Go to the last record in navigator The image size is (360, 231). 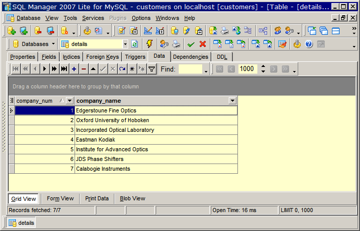pos(64,68)
